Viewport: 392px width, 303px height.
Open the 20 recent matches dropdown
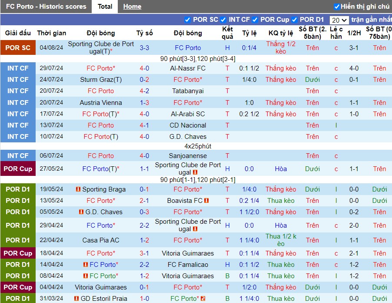tap(339, 20)
